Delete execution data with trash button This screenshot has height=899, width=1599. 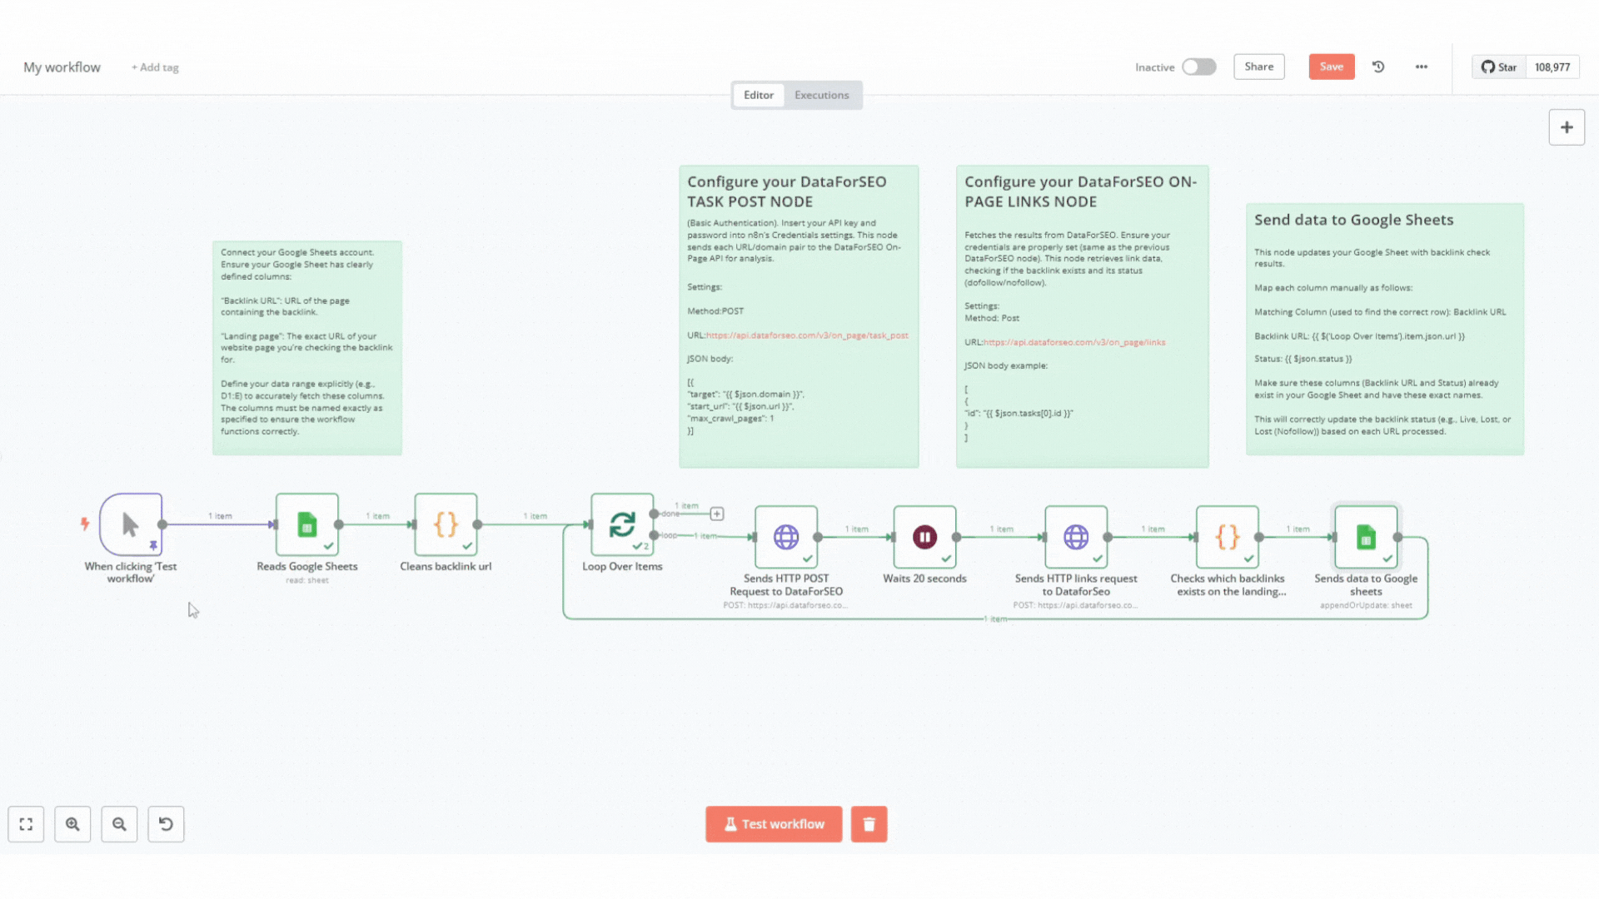click(869, 824)
